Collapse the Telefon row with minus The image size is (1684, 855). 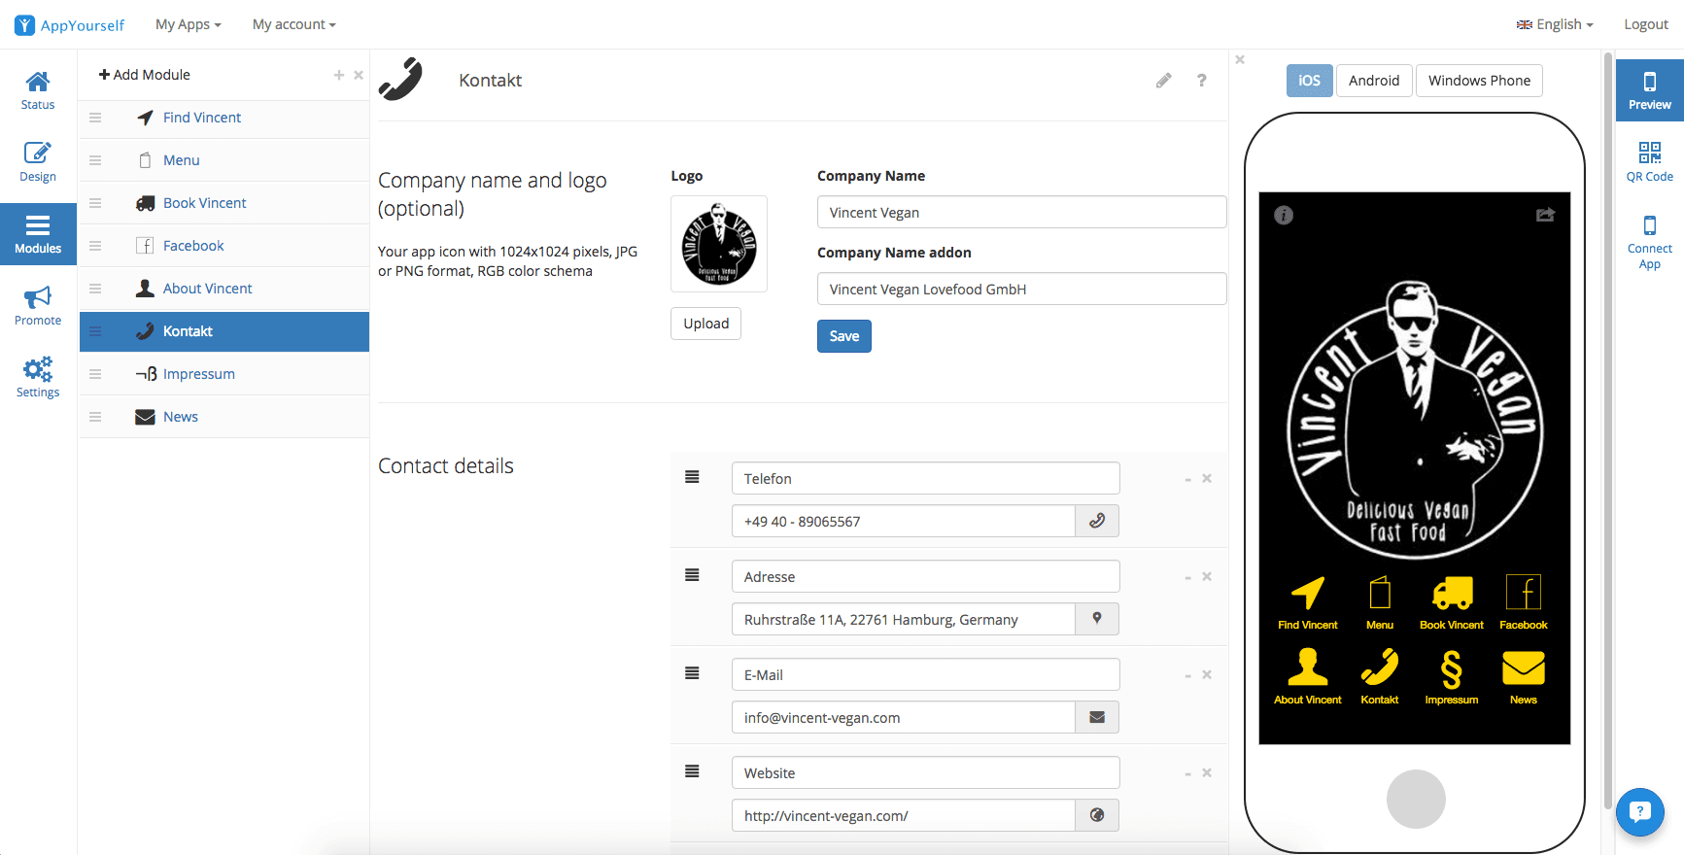click(x=1187, y=479)
